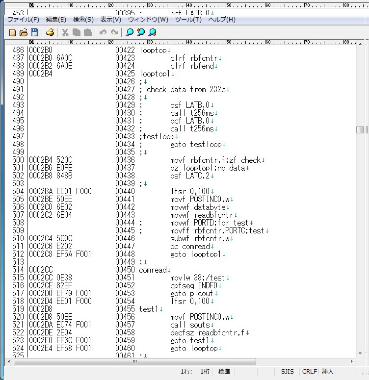Click CRLF line ending in status bar

click(309, 372)
